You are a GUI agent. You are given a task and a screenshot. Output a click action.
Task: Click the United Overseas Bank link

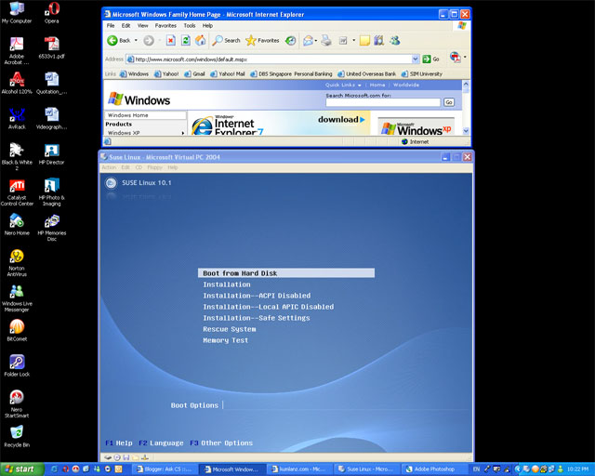[x=366, y=73]
